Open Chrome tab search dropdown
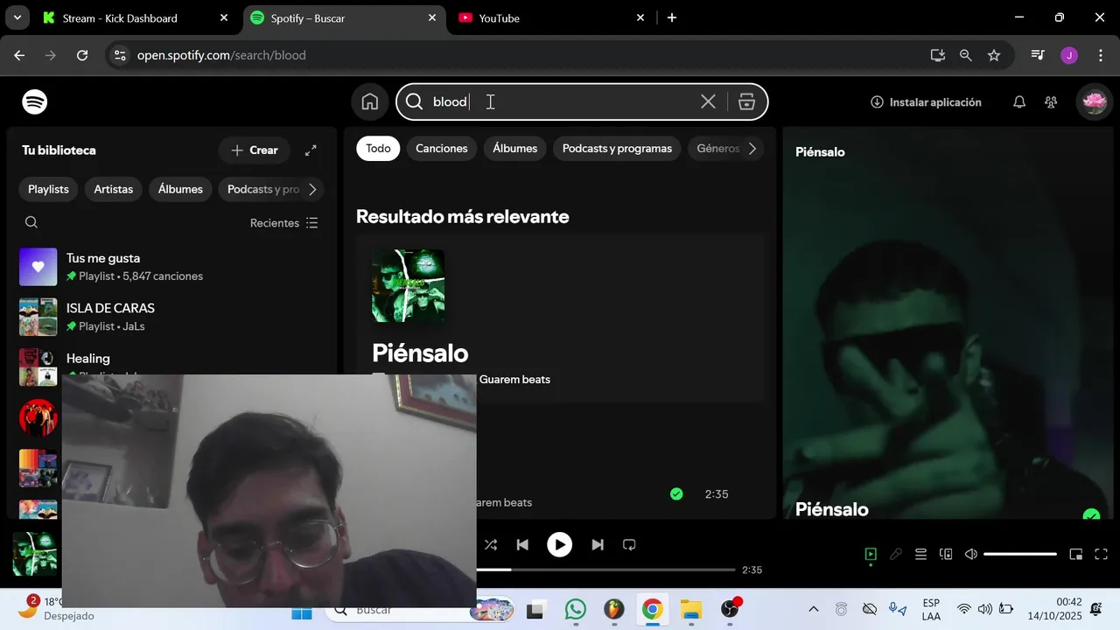The width and height of the screenshot is (1120, 630). [x=17, y=17]
